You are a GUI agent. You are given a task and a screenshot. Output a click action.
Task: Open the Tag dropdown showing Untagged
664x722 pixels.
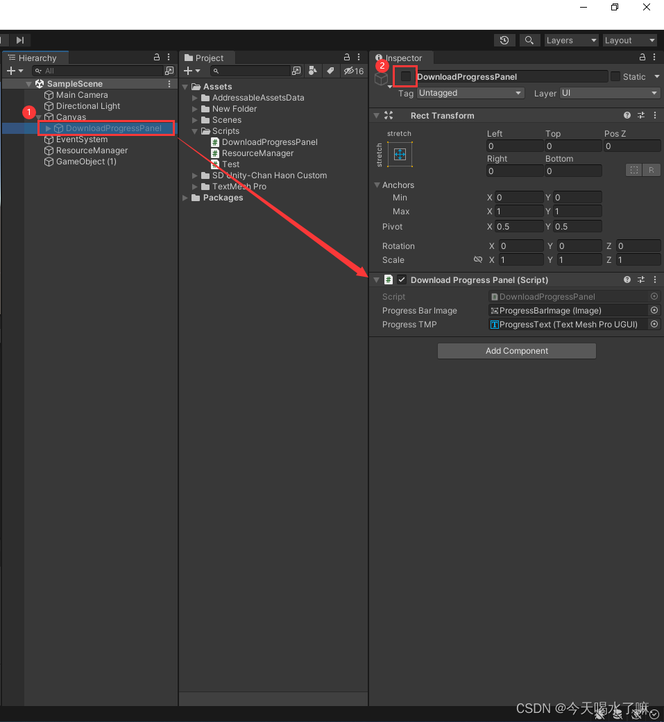(x=470, y=93)
